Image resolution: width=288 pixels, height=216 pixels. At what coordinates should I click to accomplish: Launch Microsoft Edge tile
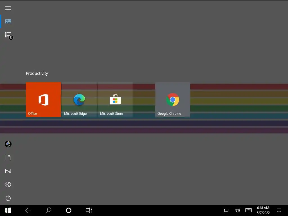(79, 100)
